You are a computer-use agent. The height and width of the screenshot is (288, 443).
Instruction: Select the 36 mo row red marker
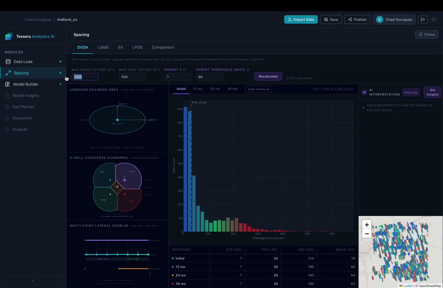[173, 283]
